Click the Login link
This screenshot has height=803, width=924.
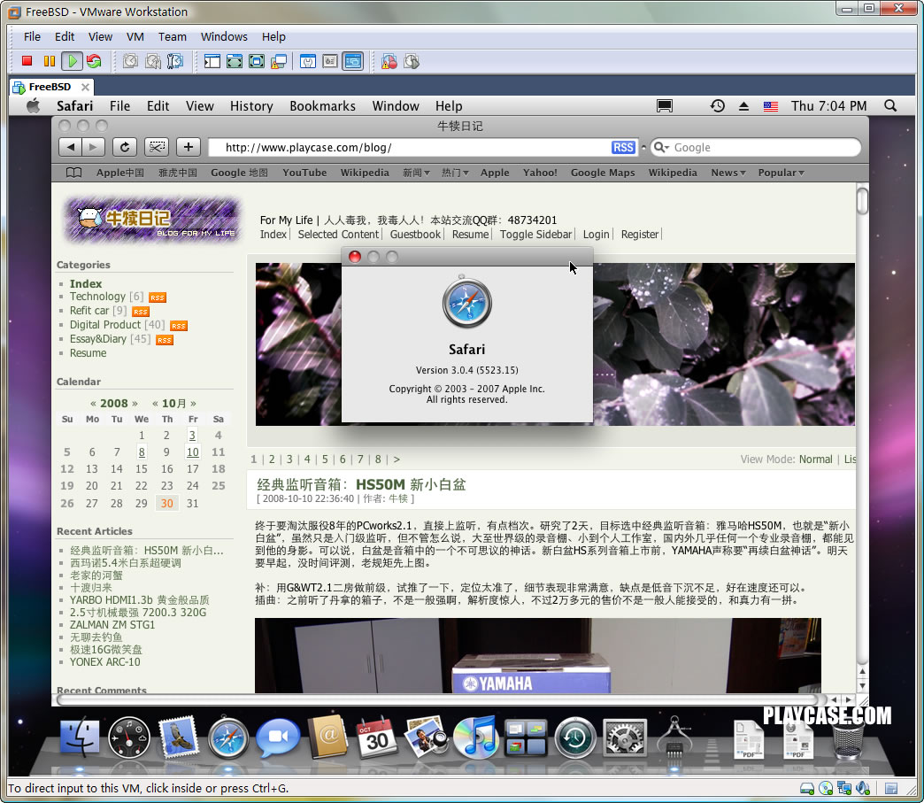coord(596,234)
